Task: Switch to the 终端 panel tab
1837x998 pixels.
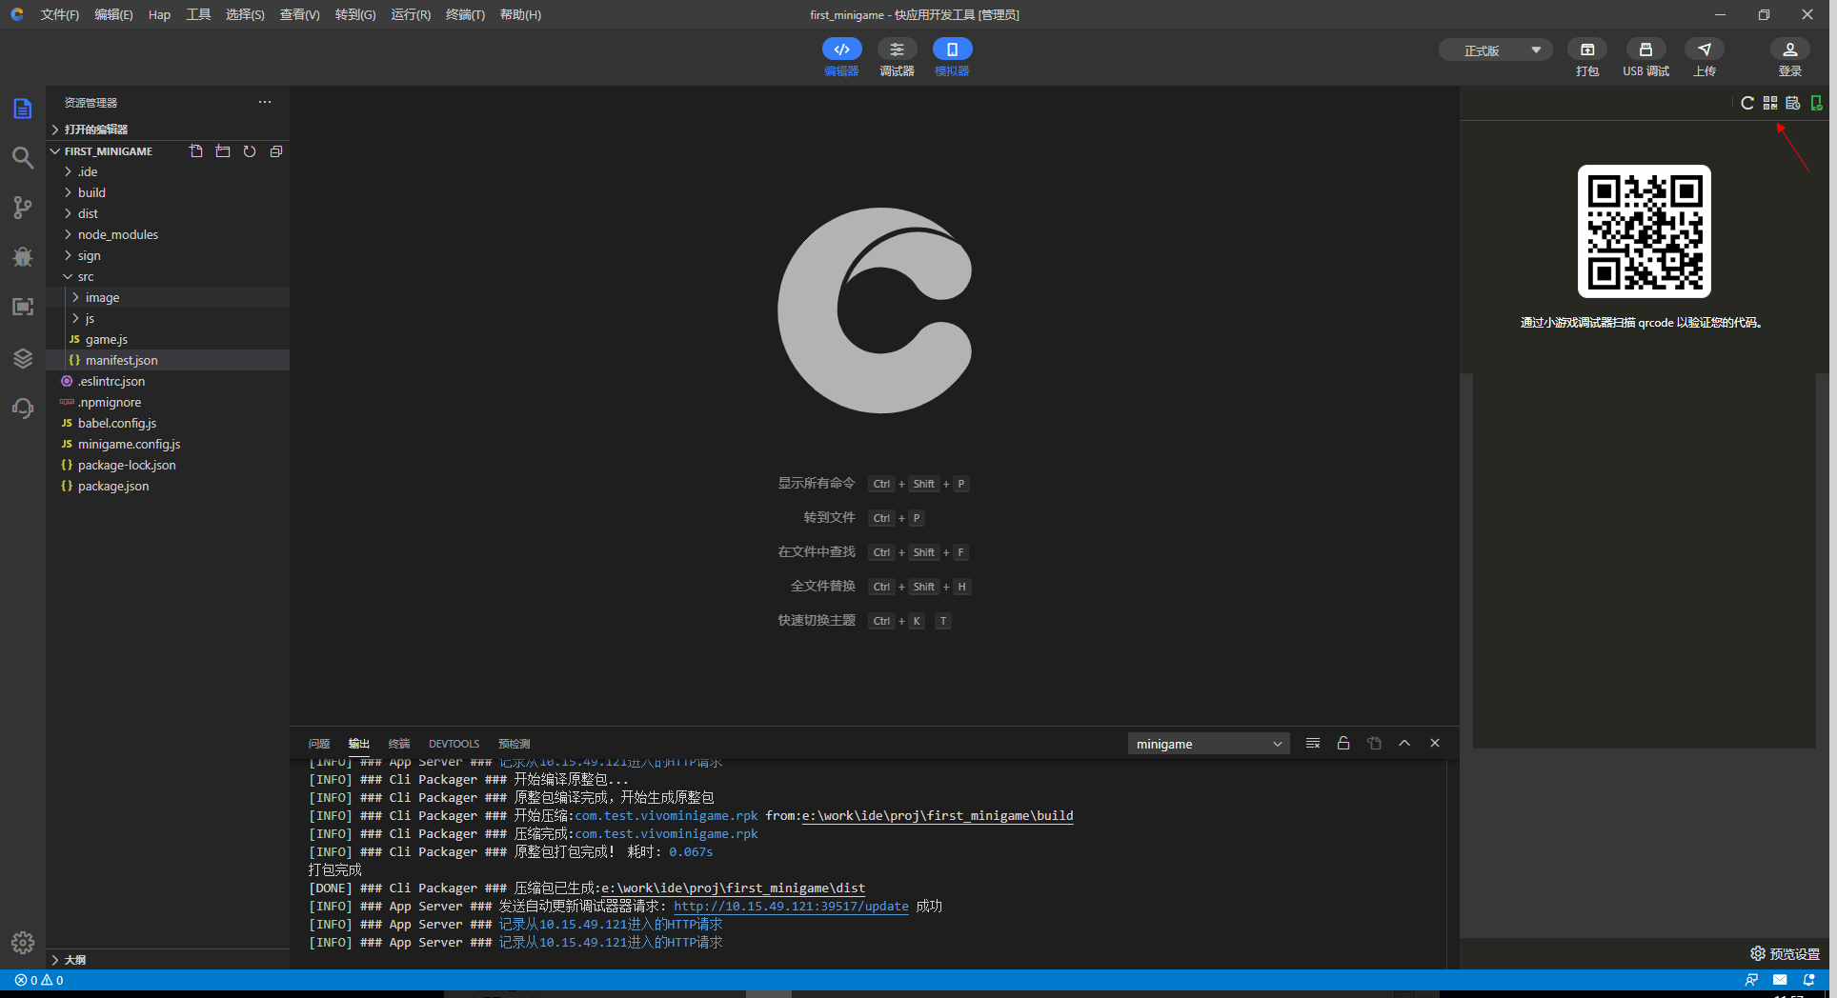Action: point(399,744)
